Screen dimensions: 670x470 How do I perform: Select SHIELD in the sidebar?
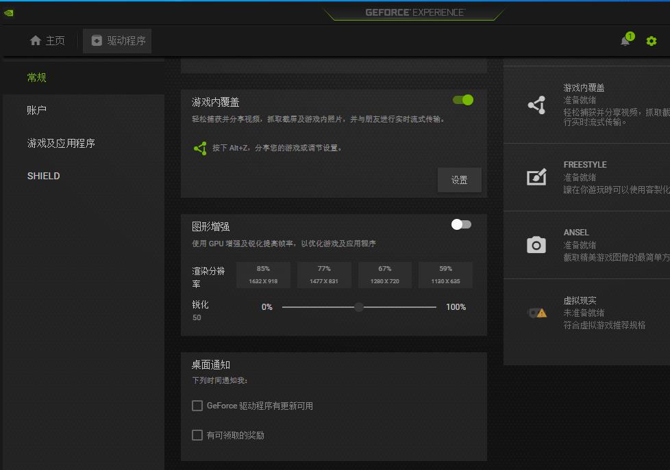click(43, 176)
